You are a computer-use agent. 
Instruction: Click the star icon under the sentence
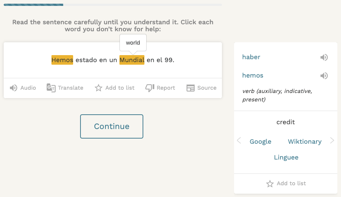point(98,88)
